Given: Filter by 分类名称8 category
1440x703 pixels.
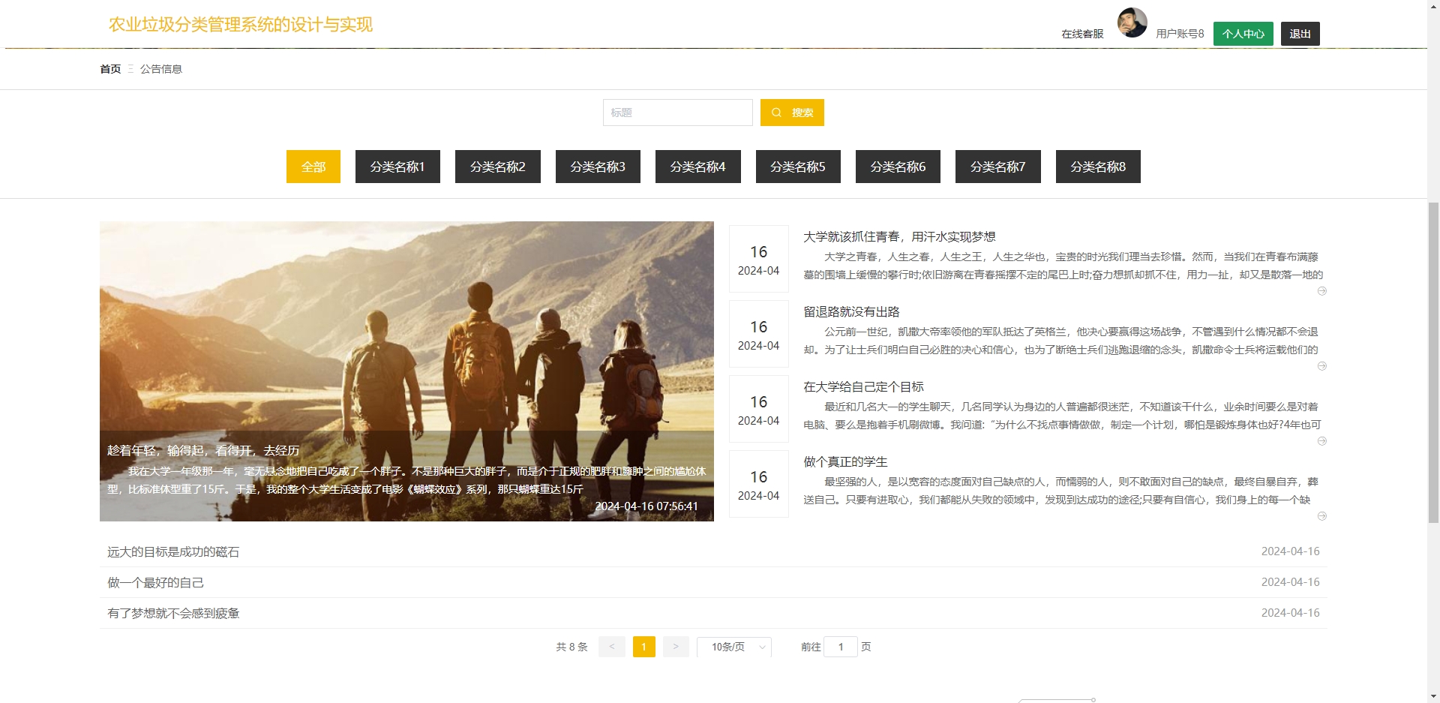Looking at the screenshot, I should tap(1098, 167).
